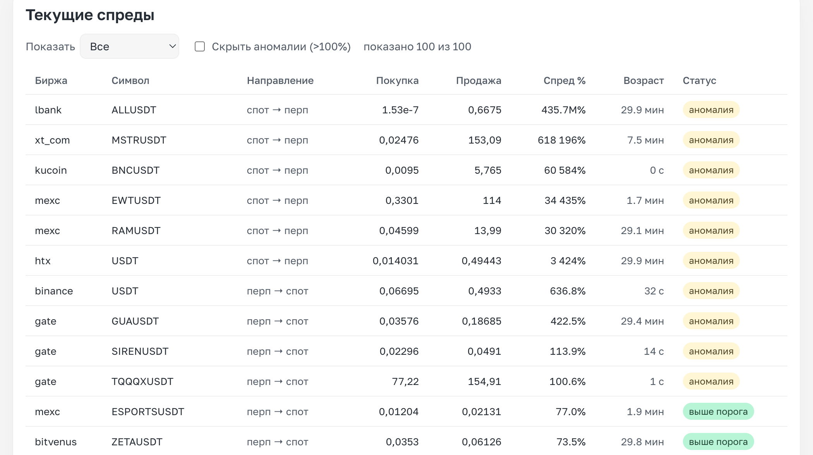Select the TQQQXUSDT symbol cell

(142, 381)
